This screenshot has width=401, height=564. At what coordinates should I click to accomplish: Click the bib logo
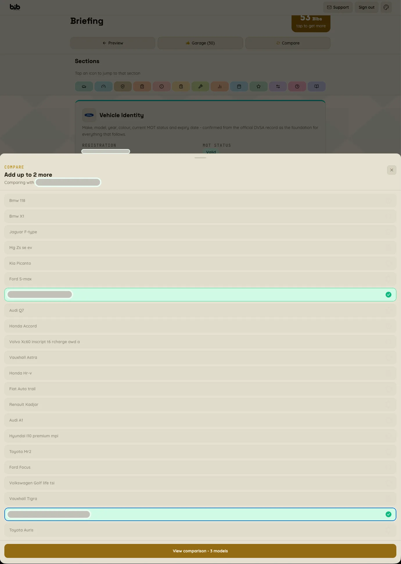point(15,7)
